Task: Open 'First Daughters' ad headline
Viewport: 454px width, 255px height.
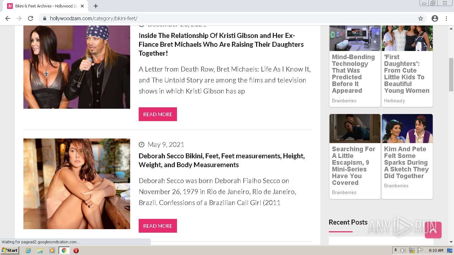Action: (x=406, y=74)
